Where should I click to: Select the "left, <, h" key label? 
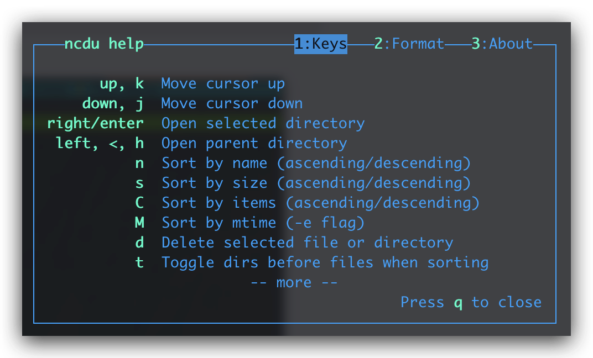click(100, 143)
